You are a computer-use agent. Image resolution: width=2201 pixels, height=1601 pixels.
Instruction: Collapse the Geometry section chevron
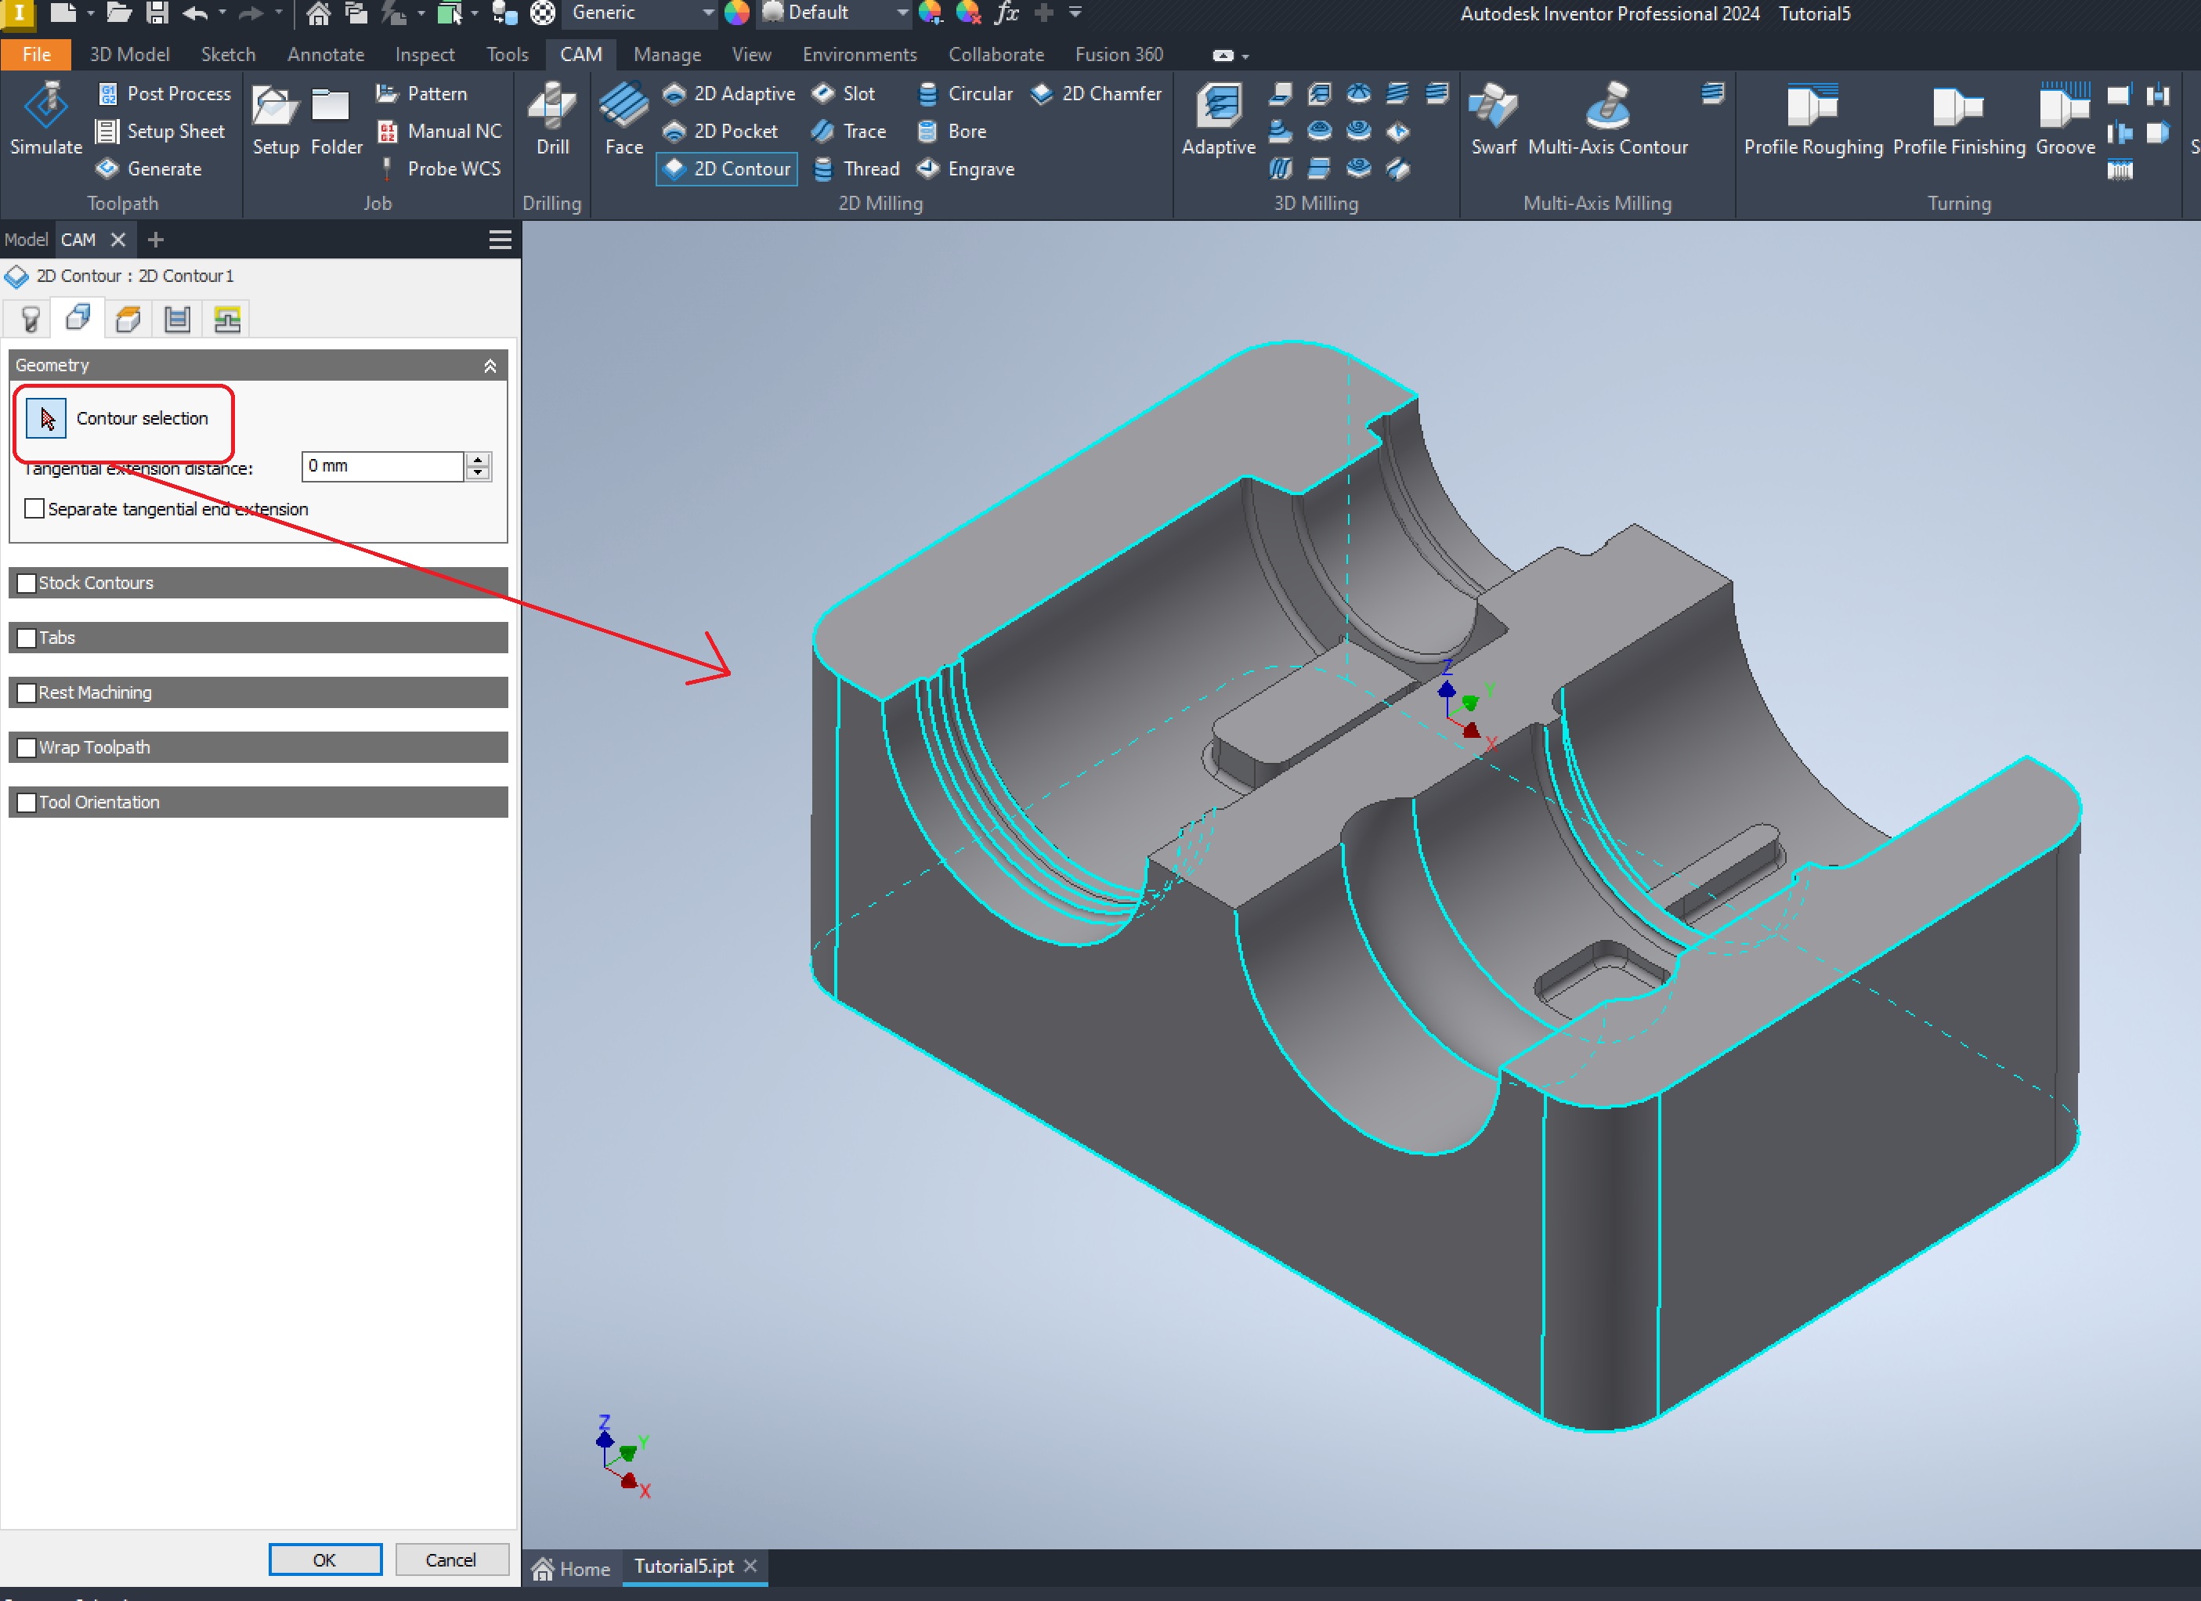pos(490,366)
